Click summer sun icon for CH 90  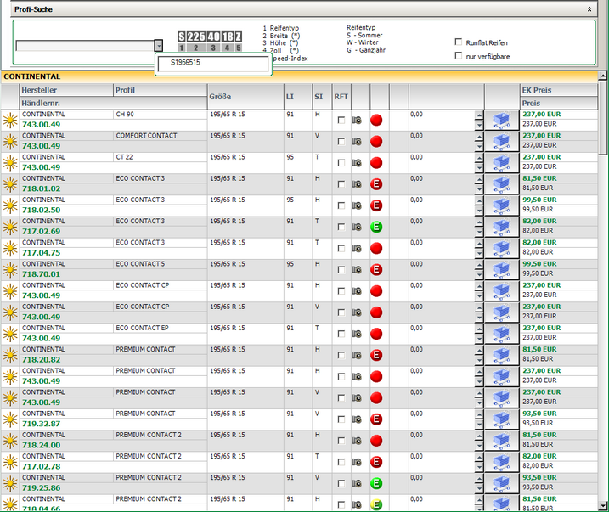coord(10,121)
